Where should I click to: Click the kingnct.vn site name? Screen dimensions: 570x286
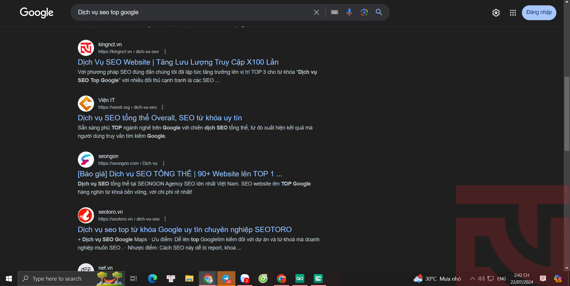click(x=110, y=44)
